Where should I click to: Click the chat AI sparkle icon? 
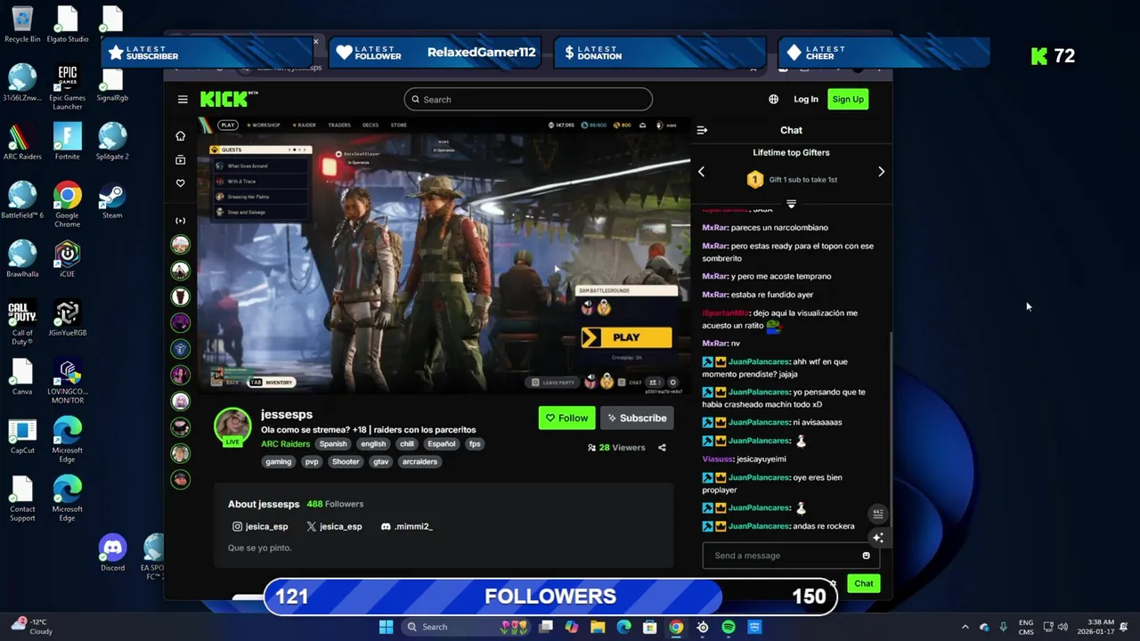click(878, 538)
